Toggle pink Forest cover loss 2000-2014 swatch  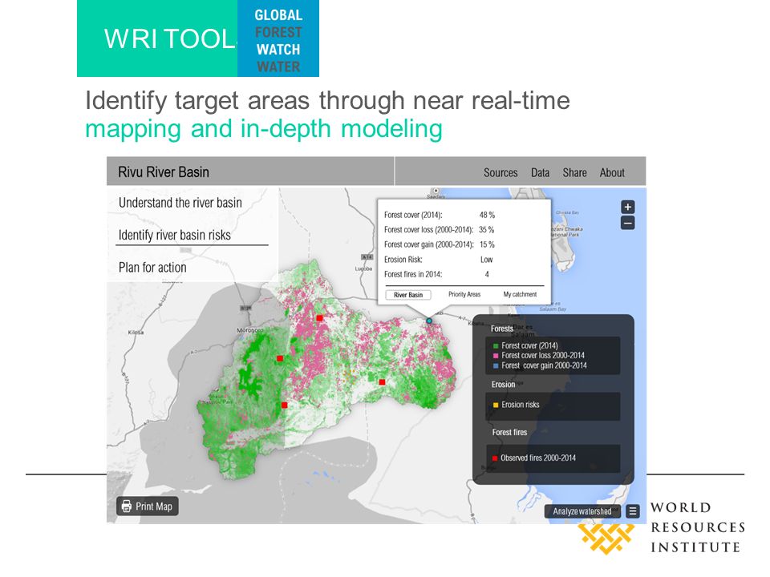(x=496, y=356)
